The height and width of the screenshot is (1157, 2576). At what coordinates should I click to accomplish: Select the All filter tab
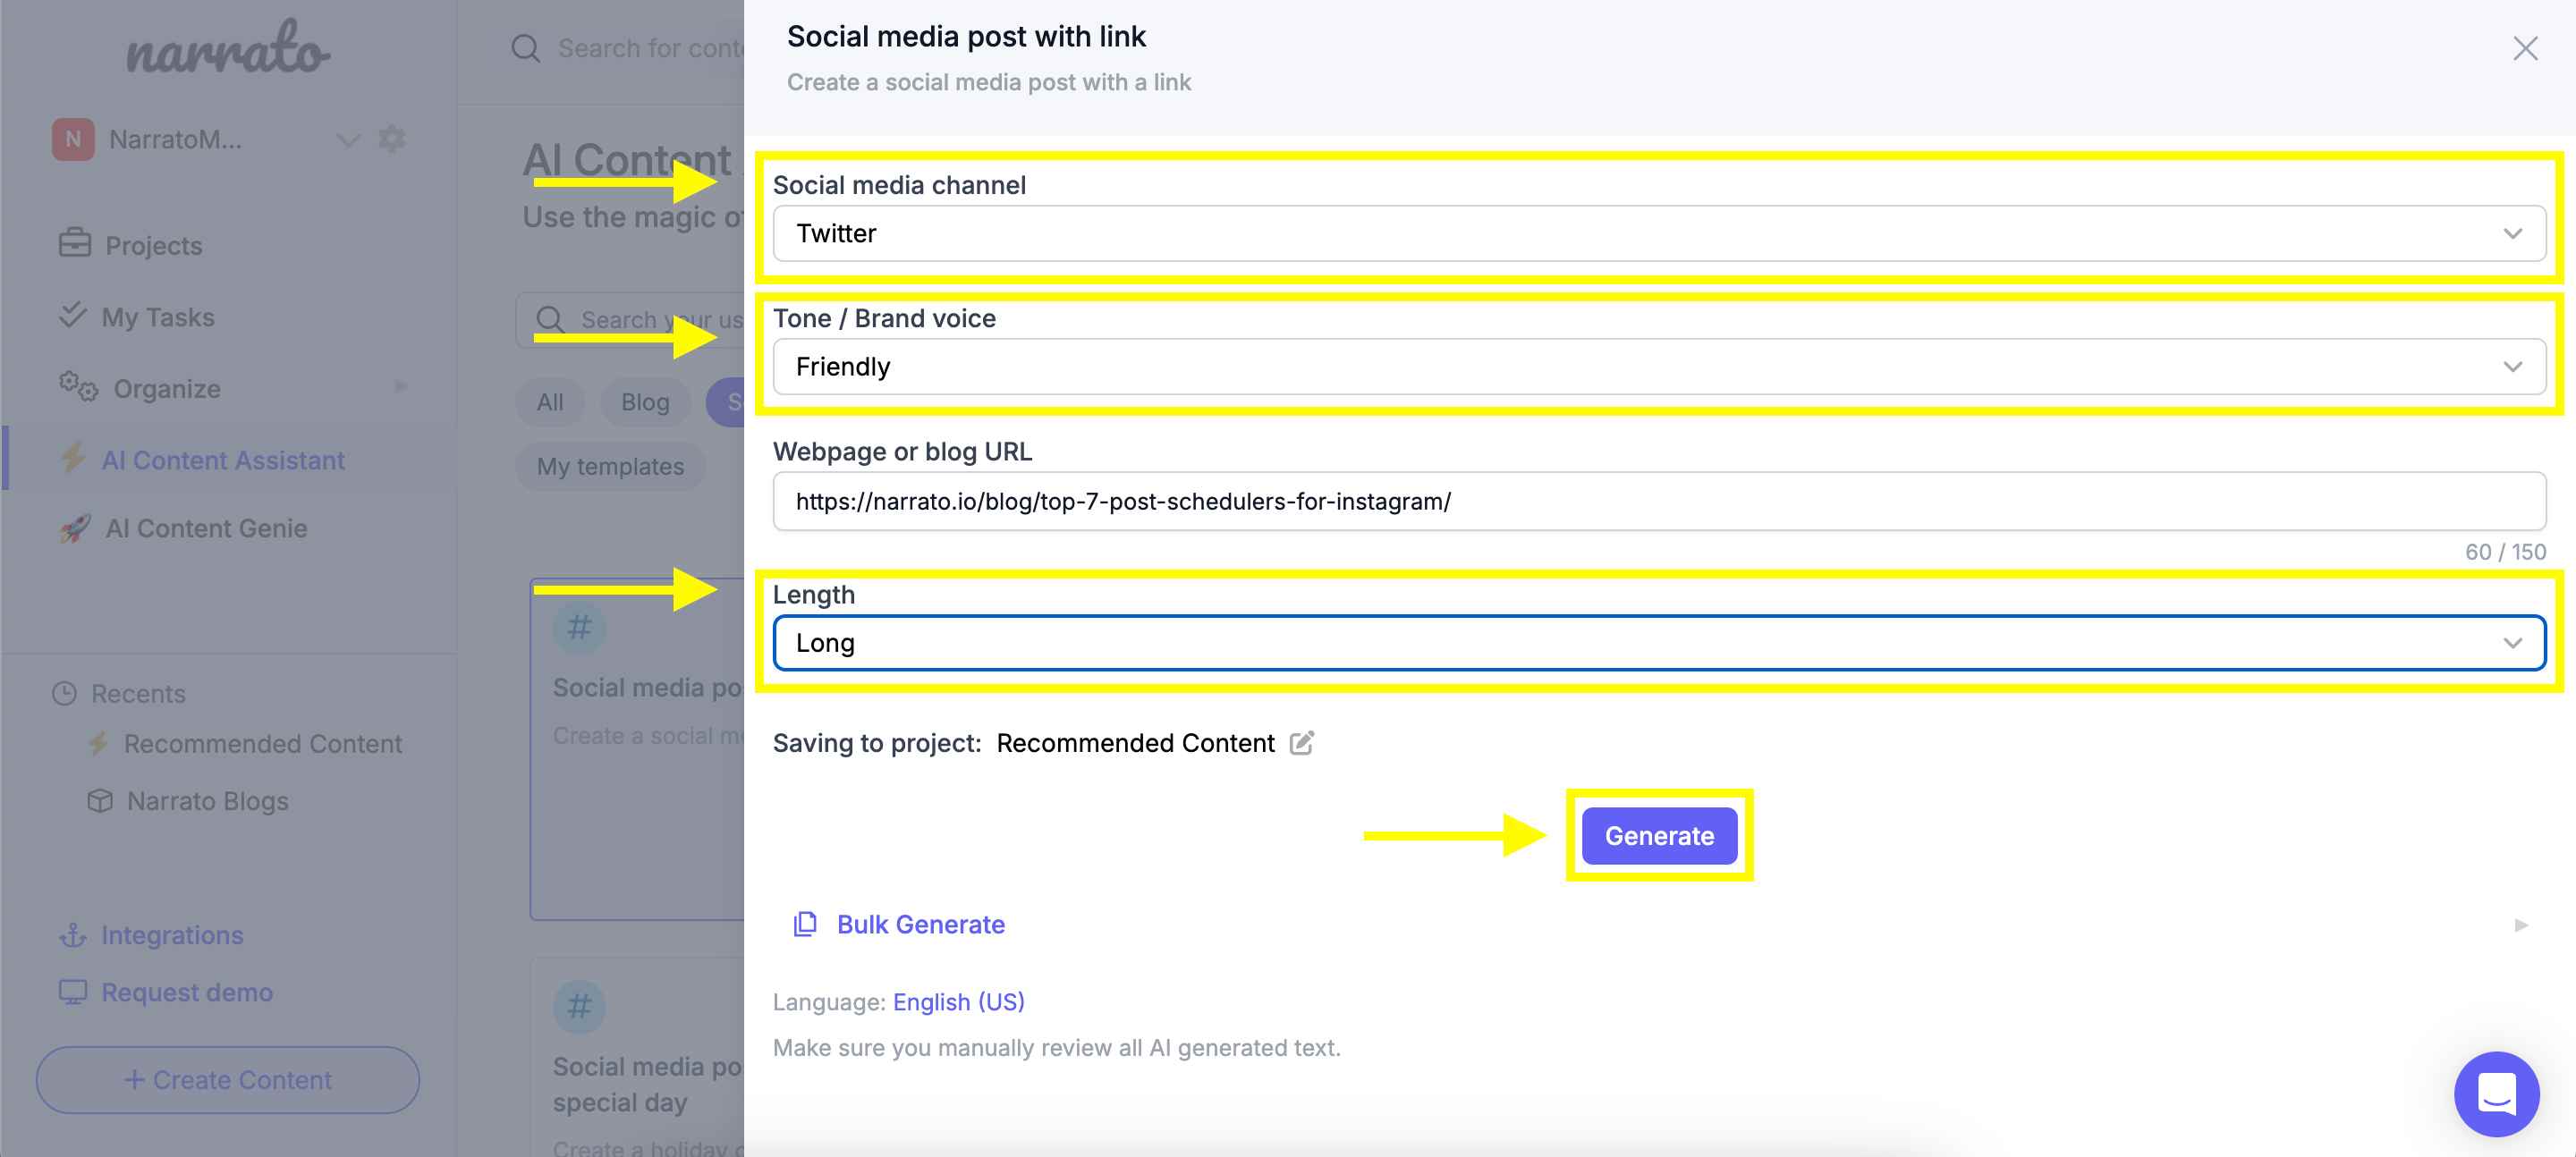pos(550,402)
